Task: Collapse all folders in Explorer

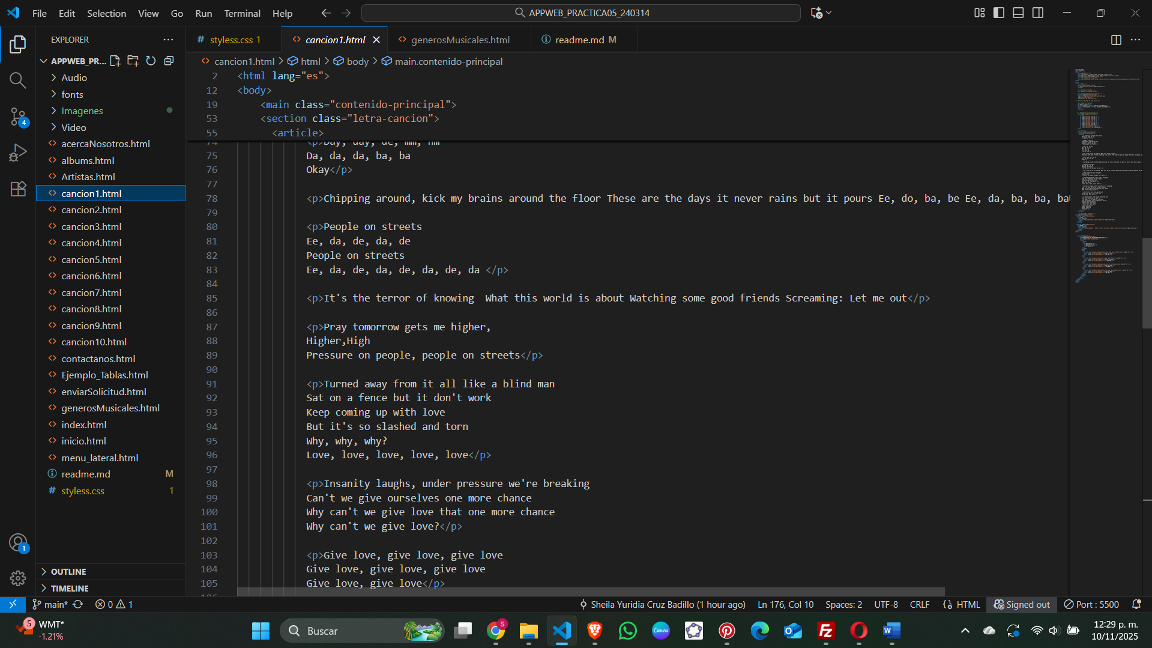Action: tap(169, 61)
